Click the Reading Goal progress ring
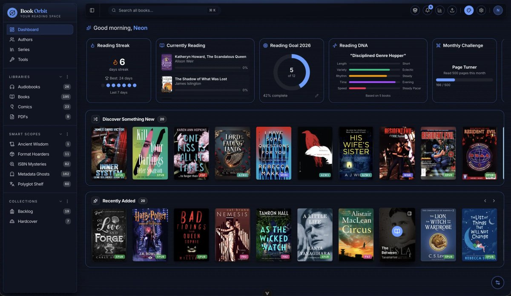 [x=291, y=72]
